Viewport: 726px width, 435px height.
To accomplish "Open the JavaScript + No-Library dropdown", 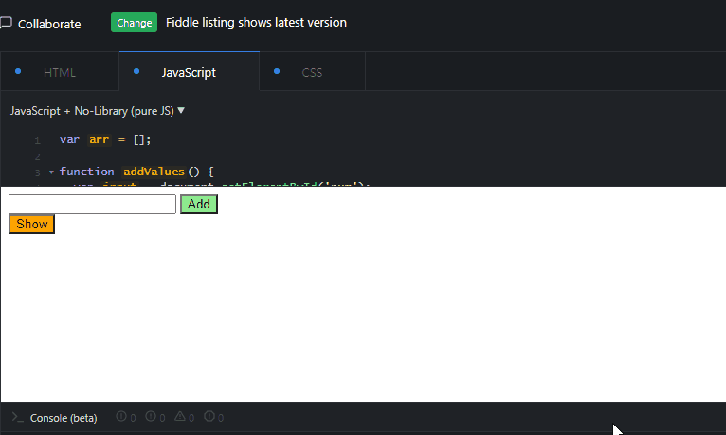I will point(98,111).
